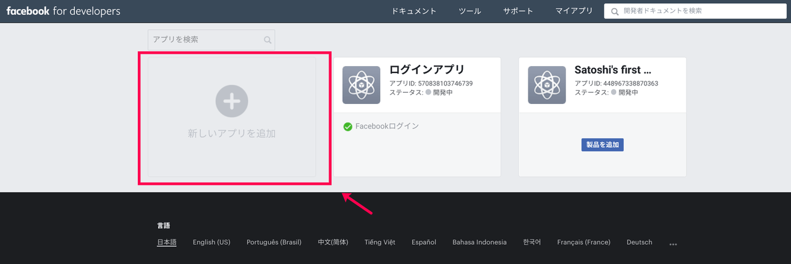
Task: Switch language to 한국어
Action: (531, 242)
